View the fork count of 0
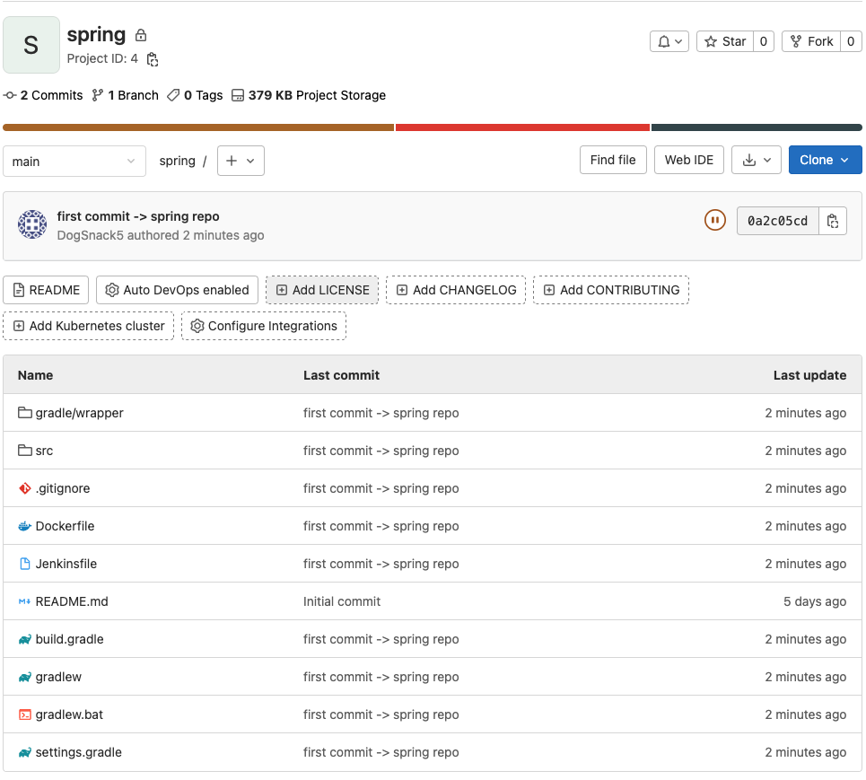Screen dimensions: 866x780 click(x=851, y=41)
